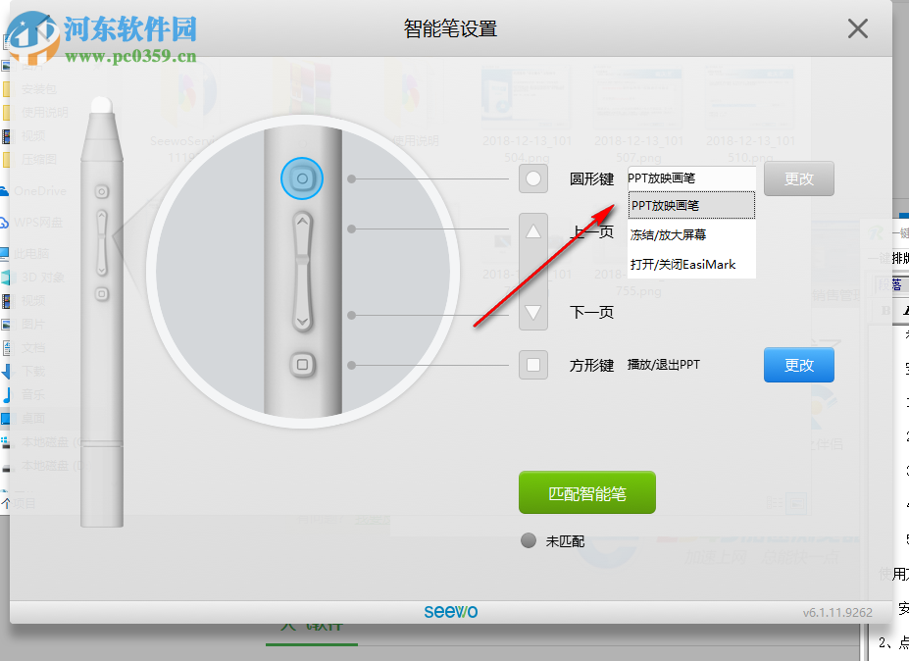Click the 下一页 label
909x661 pixels.
click(x=591, y=313)
